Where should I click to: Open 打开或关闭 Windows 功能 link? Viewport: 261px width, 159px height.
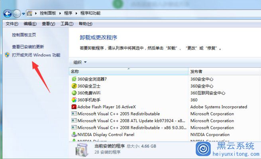[x=36, y=55]
